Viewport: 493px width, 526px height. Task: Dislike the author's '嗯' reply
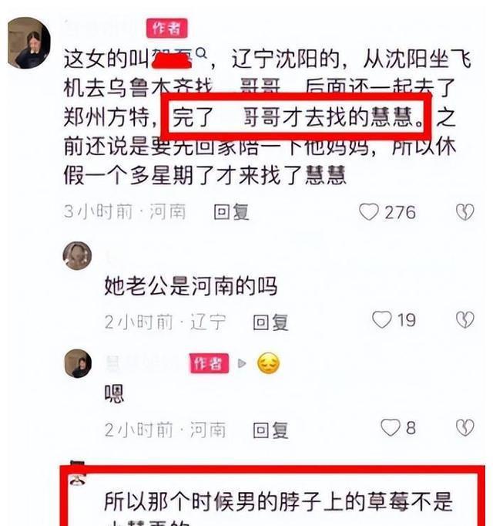tap(465, 428)
